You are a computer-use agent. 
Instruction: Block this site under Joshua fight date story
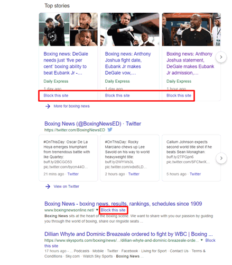117,95
